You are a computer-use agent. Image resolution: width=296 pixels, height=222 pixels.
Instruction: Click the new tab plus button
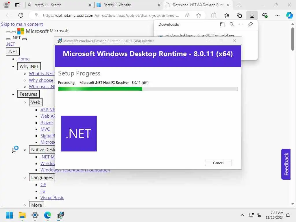(239, 5)
